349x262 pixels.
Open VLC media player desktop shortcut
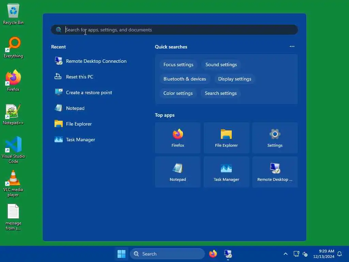13,184
